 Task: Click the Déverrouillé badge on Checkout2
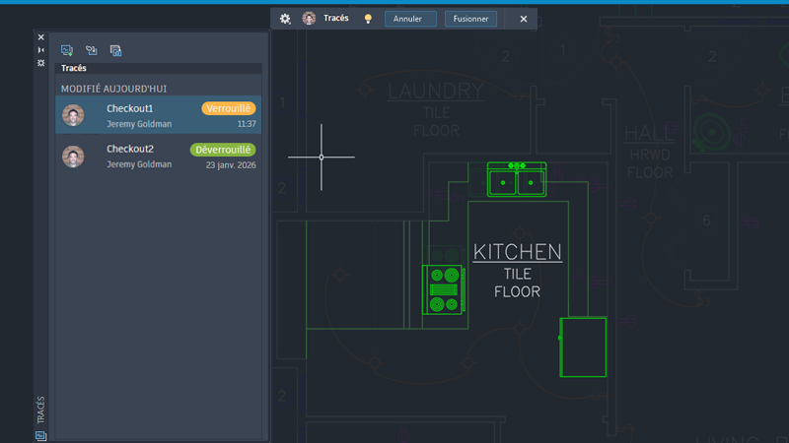point(223,150)
